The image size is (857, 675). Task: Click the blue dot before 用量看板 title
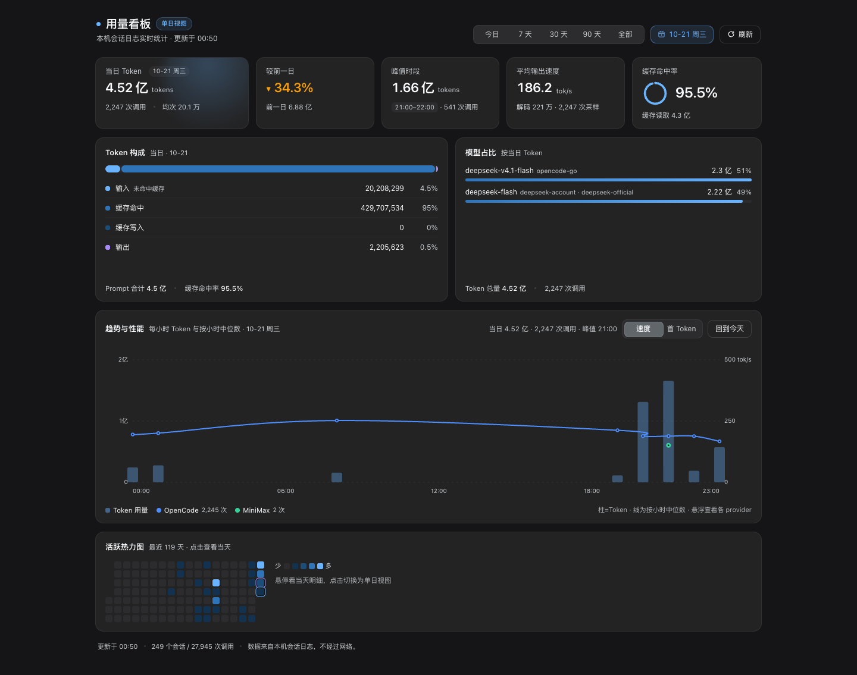99,24
